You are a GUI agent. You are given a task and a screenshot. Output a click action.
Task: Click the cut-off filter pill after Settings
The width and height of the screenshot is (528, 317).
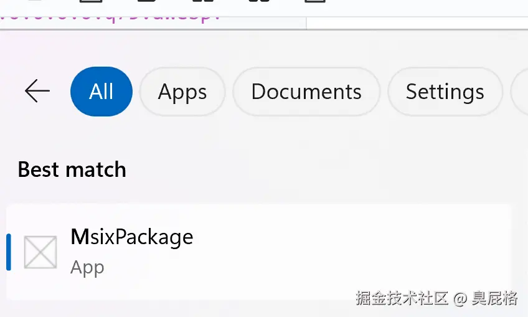[519, 92]
